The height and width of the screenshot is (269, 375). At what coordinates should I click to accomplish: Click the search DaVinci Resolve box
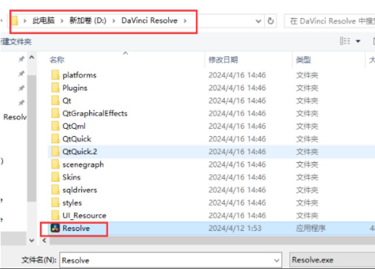(330, 21)
